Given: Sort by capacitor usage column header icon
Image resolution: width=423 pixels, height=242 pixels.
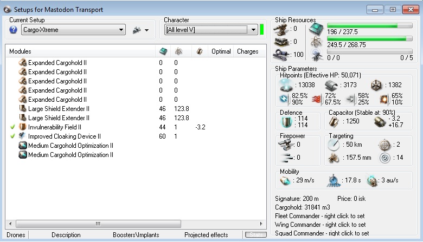Looking at the screenshot, I should coord(200,51).
